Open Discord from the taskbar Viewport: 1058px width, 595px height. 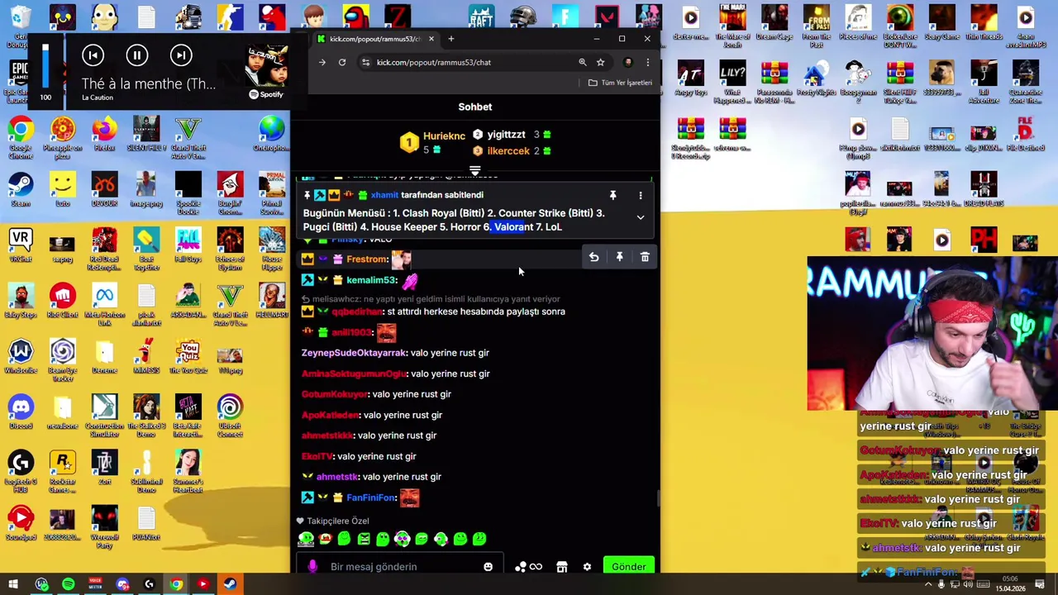[122, 584]
